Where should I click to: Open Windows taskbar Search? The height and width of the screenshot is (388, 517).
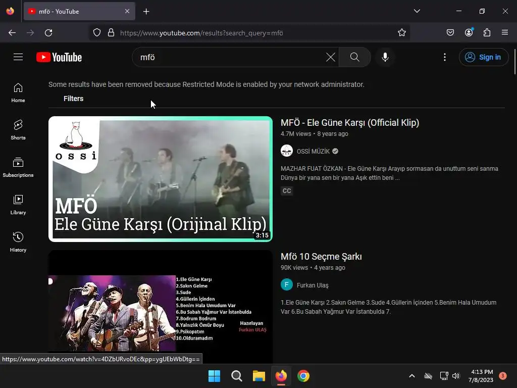tap(236, 376)
